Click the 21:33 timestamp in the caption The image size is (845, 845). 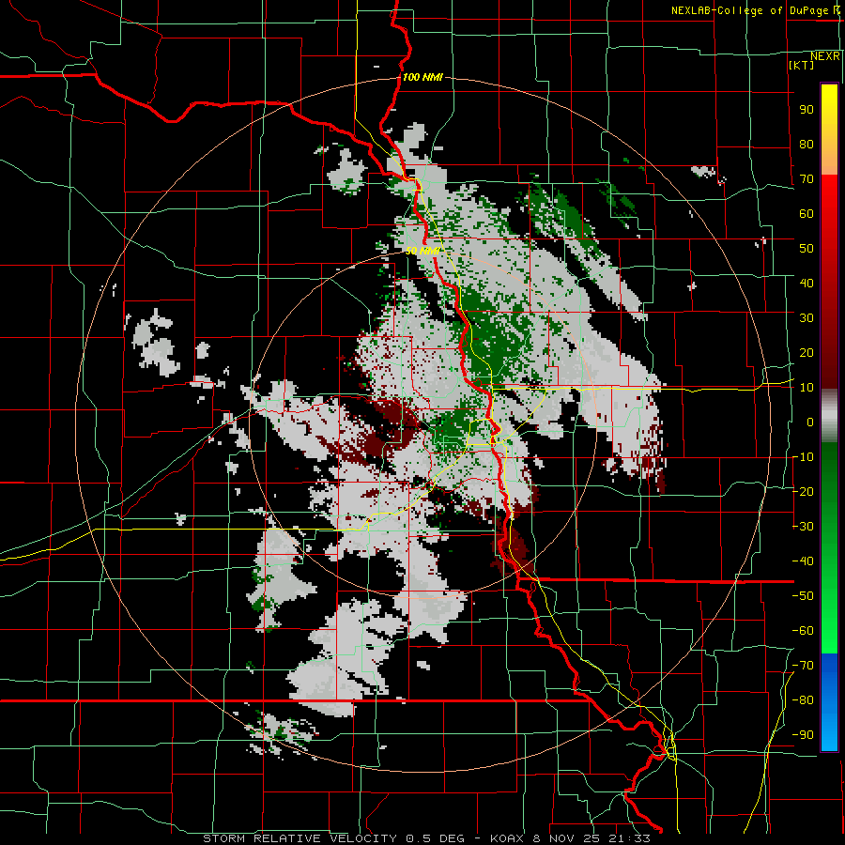(629, 838)
